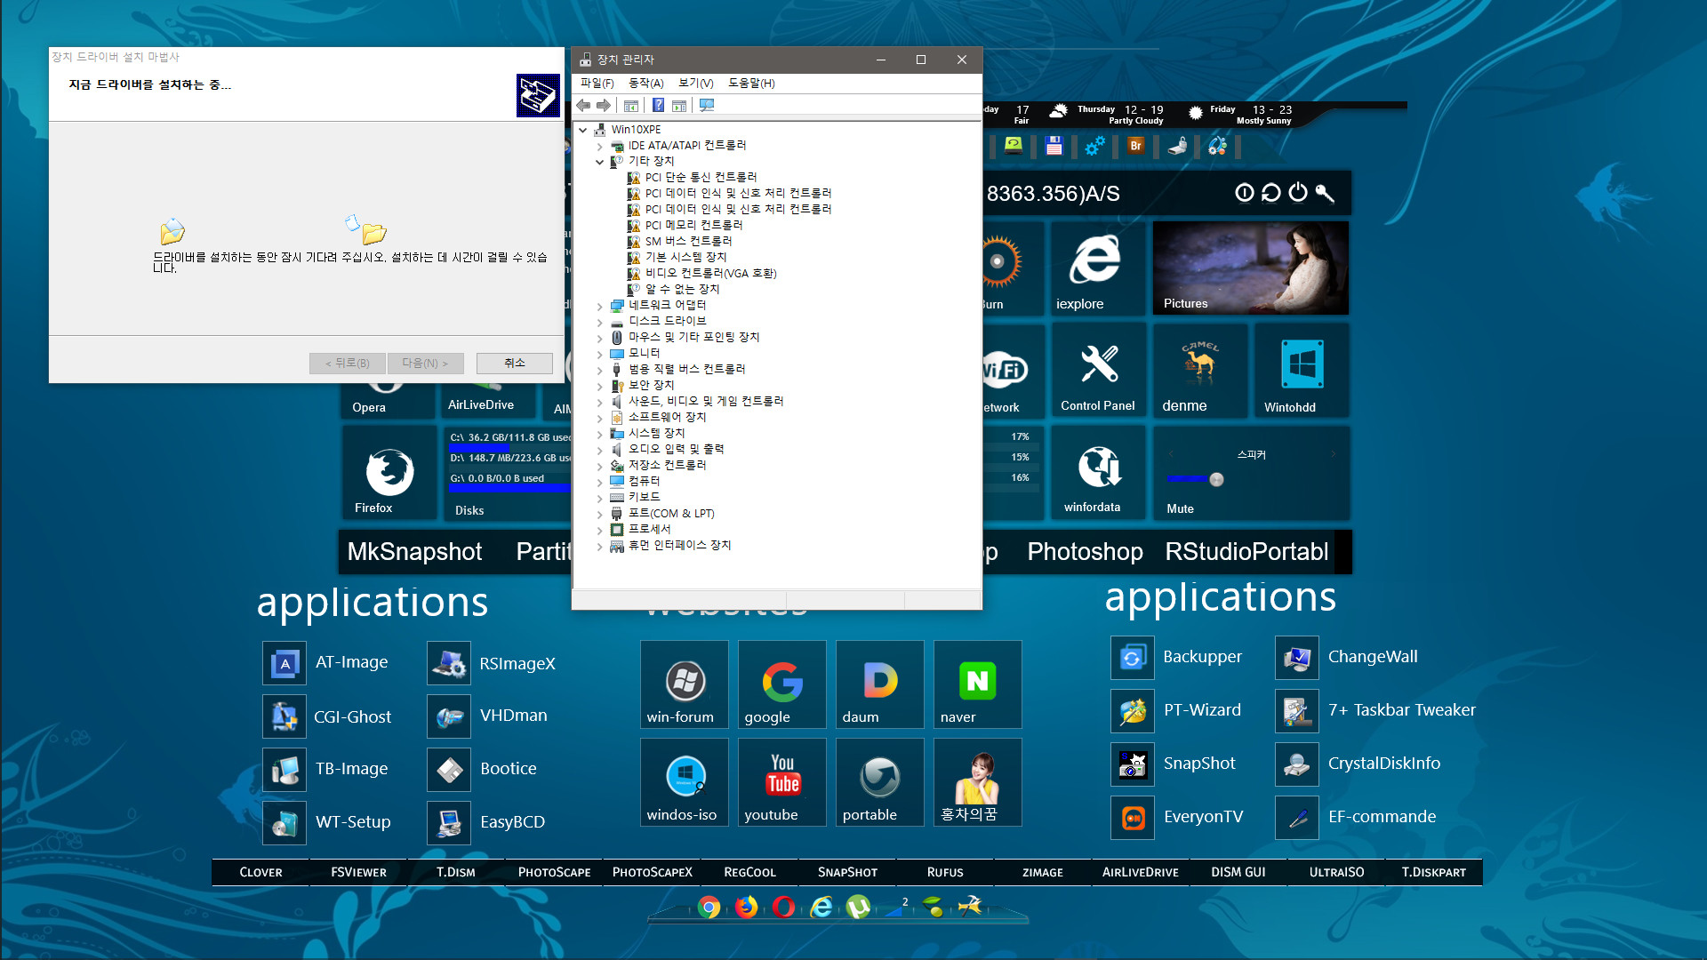Click RStudioPortabl shortcut label
Screen dimensions: 1707x960
point(1246,552)
